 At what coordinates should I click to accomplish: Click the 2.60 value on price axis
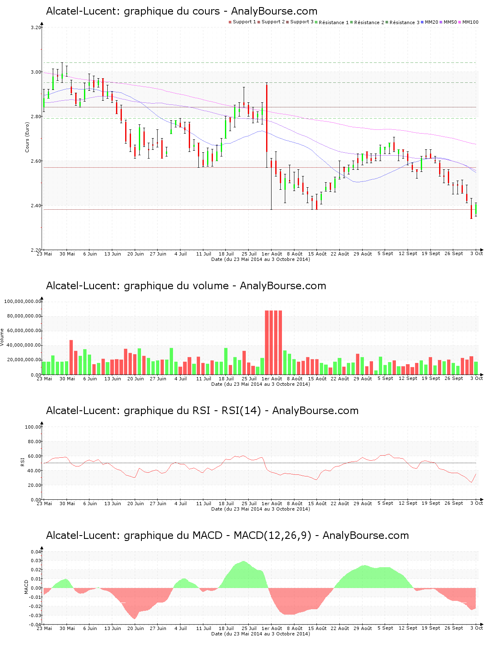pos(36,161)
